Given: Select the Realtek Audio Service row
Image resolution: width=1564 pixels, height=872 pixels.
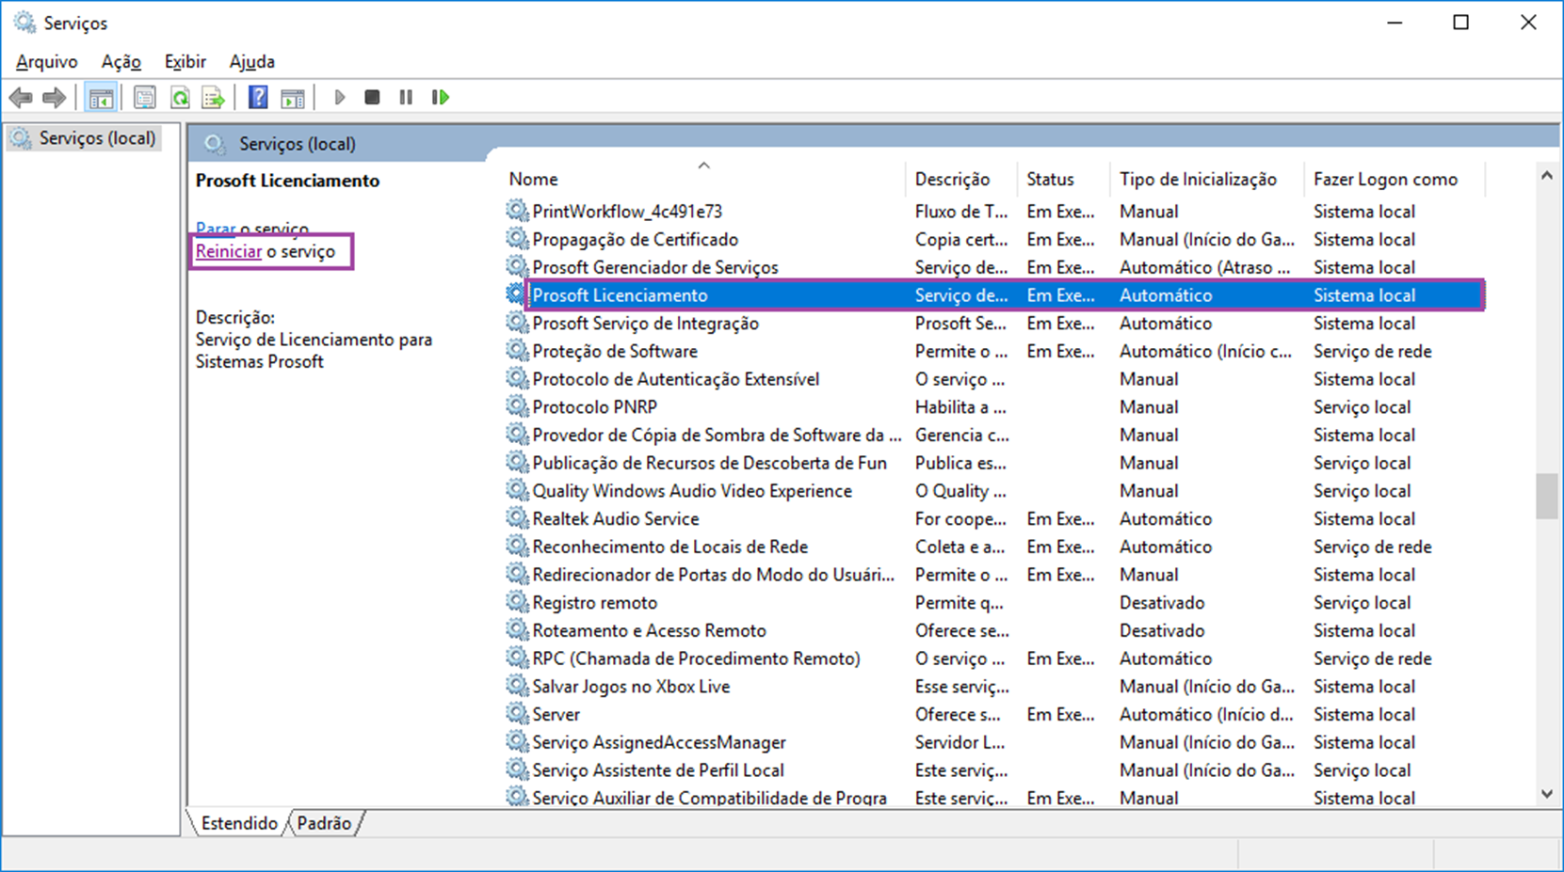Looking at the screenshot, I should pyautogui.click(x=994, y=519).
